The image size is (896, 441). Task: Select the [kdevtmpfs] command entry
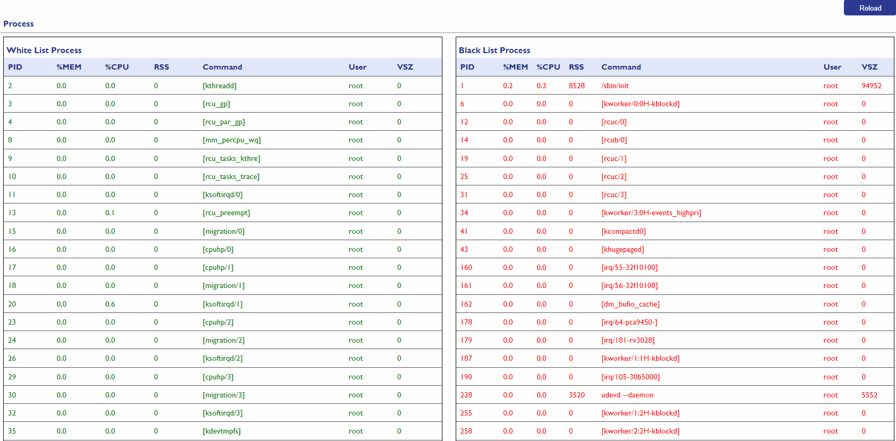pos(222,431)
